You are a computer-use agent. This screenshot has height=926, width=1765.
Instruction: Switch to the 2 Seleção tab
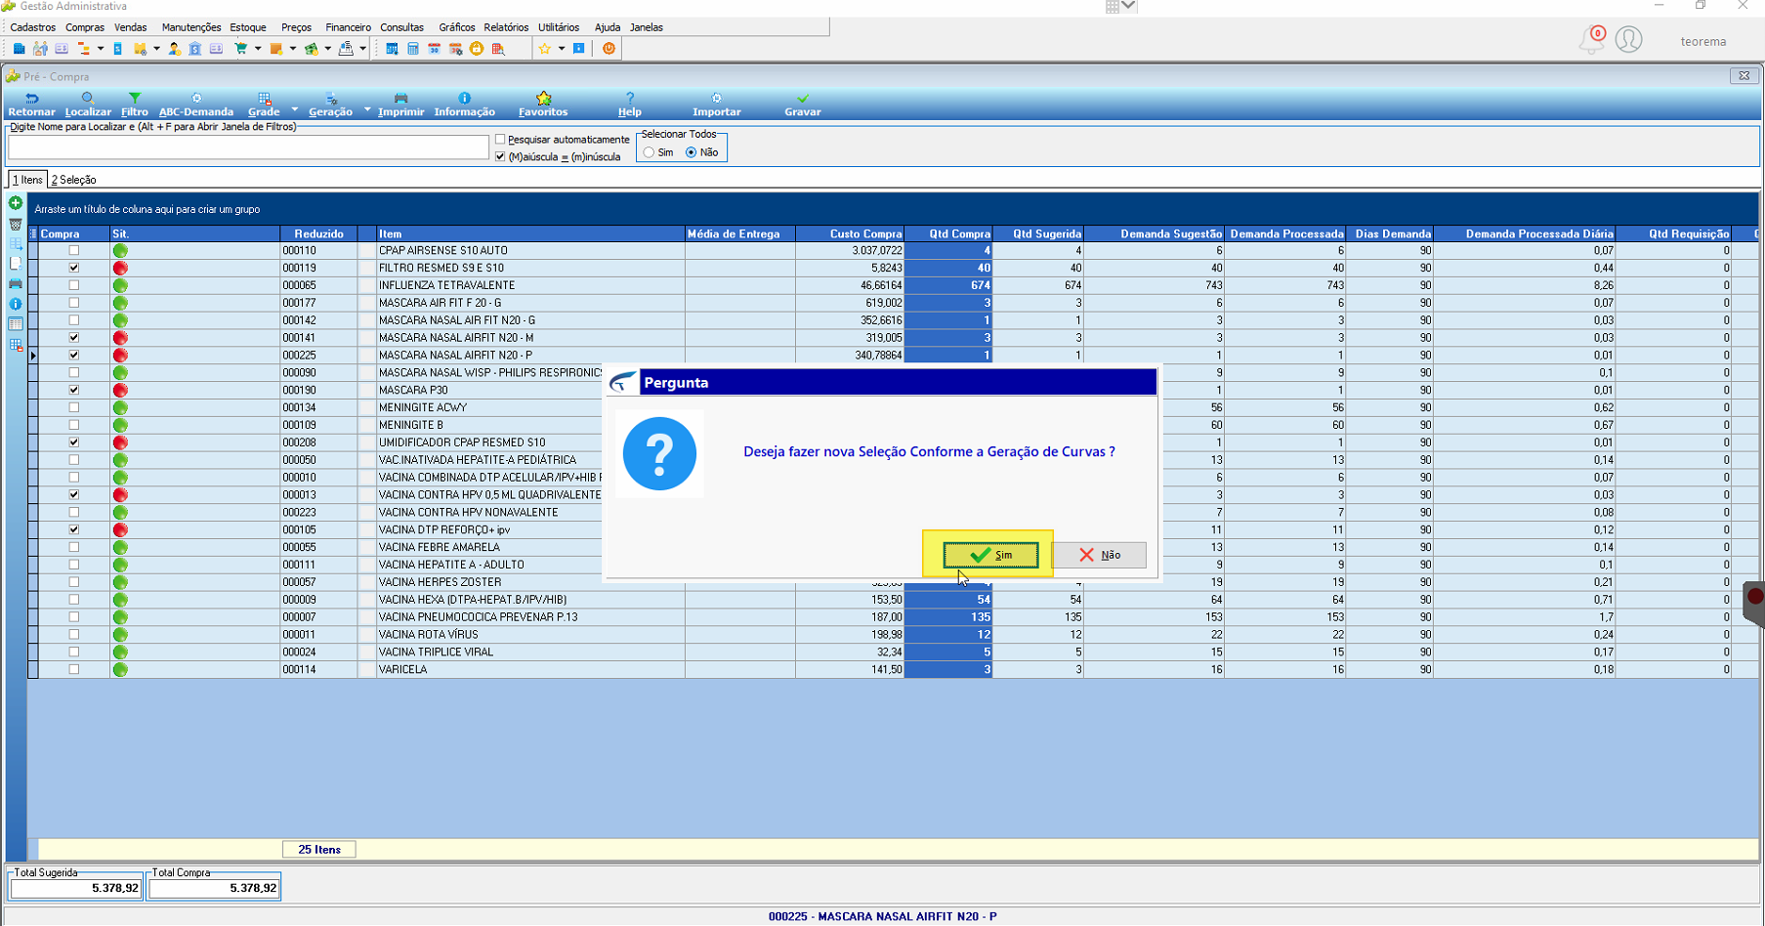[x=73, y=180]
